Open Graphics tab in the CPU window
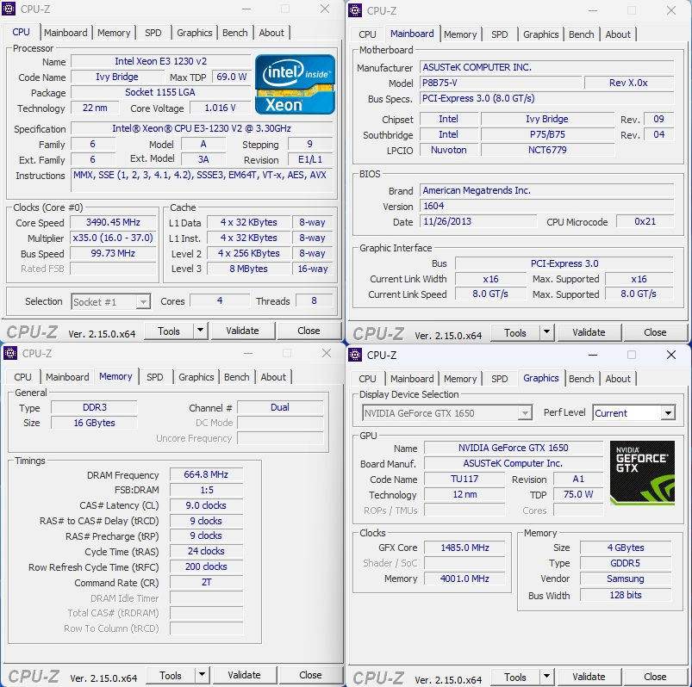Image resolution: width=692 pixels, height=687 pixels. pyautogui.click(x=194, y=33)
